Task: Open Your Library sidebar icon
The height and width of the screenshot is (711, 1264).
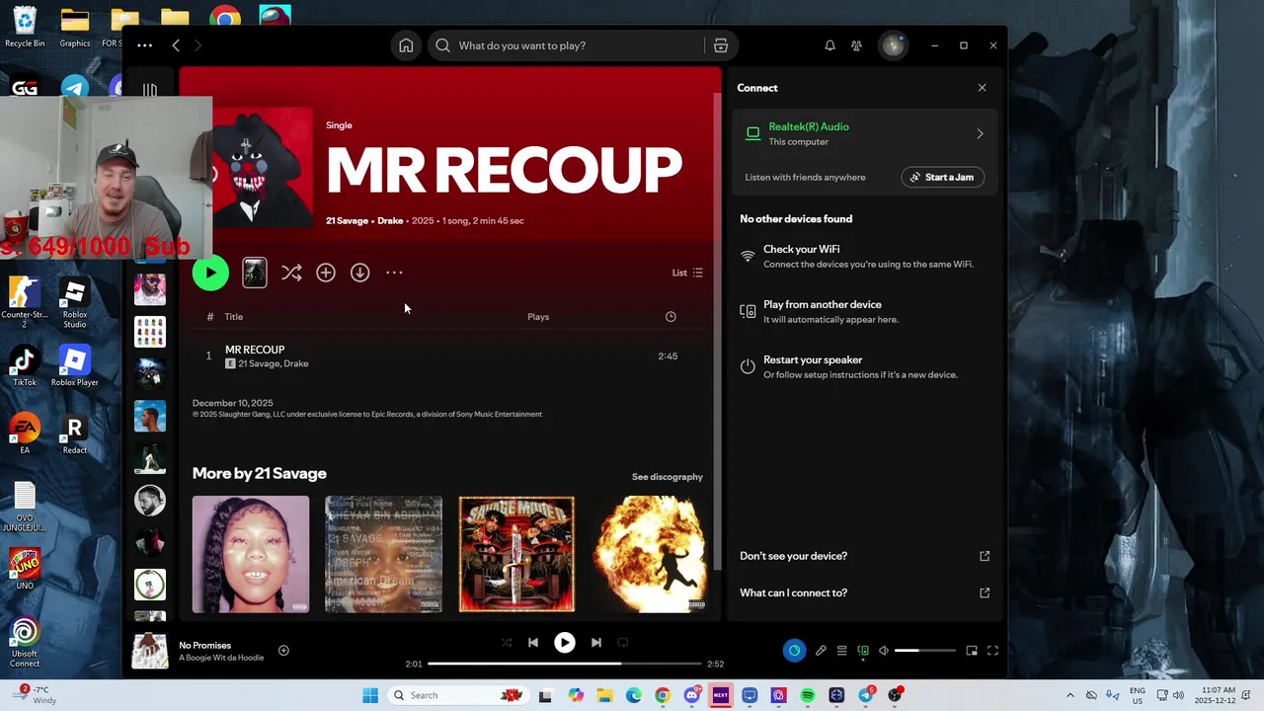Action: [x=150, y=90]
